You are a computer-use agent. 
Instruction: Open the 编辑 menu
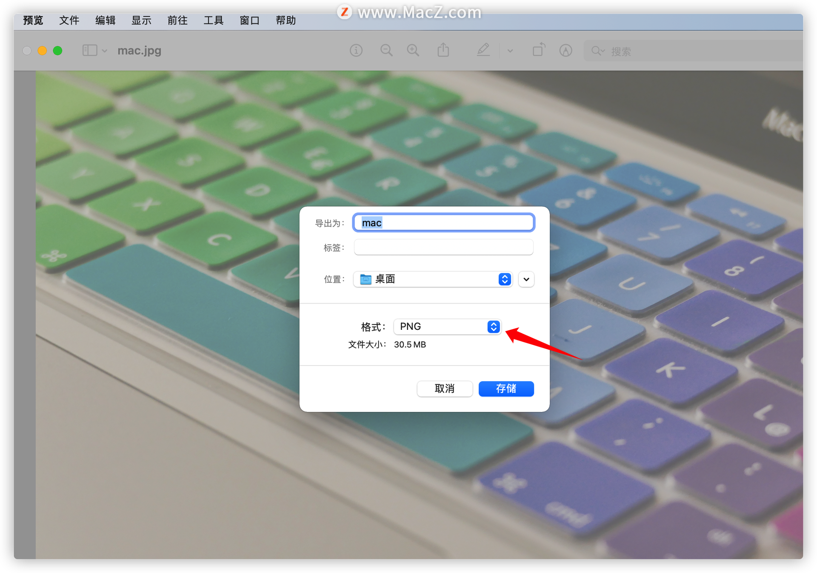point(106,20)
